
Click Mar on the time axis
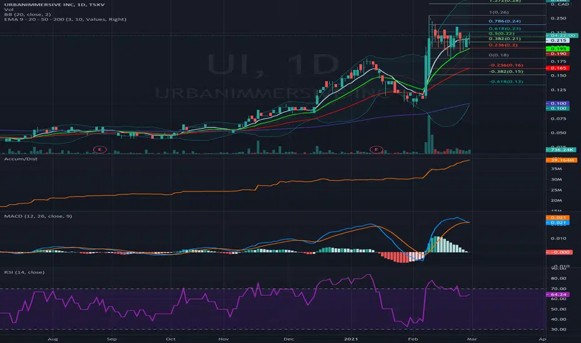point(471,339)
